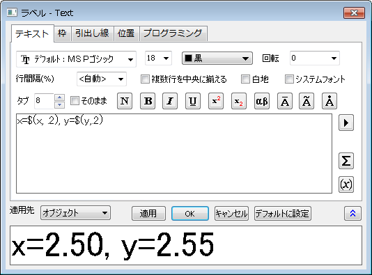Switch to the プログラミング tab

(173, 33)
